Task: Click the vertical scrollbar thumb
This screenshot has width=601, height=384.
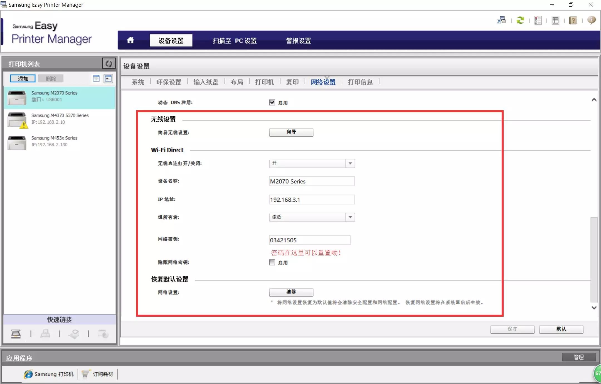Action: (594, 259)
